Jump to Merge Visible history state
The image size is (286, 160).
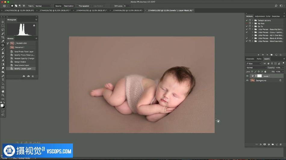point(20,62)
